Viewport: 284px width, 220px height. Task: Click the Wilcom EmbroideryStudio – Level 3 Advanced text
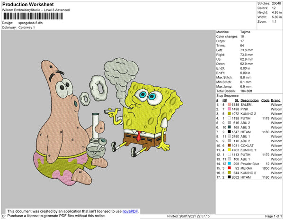coord(36,10)
